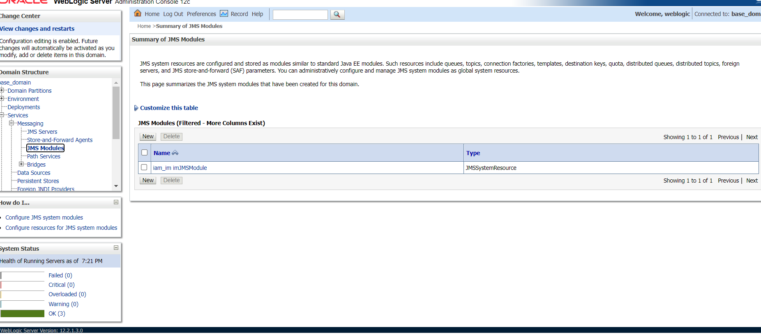Screen dimensions: 761x334
Task: Select JMS Servers in the domain tree
Action: point(42,132)
